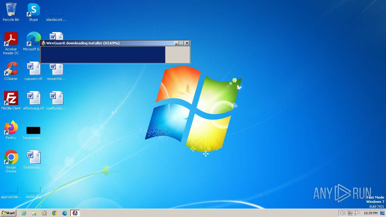Open the Action Center flag icon
The image size is (386, 217).
click(x=357, y=213)
